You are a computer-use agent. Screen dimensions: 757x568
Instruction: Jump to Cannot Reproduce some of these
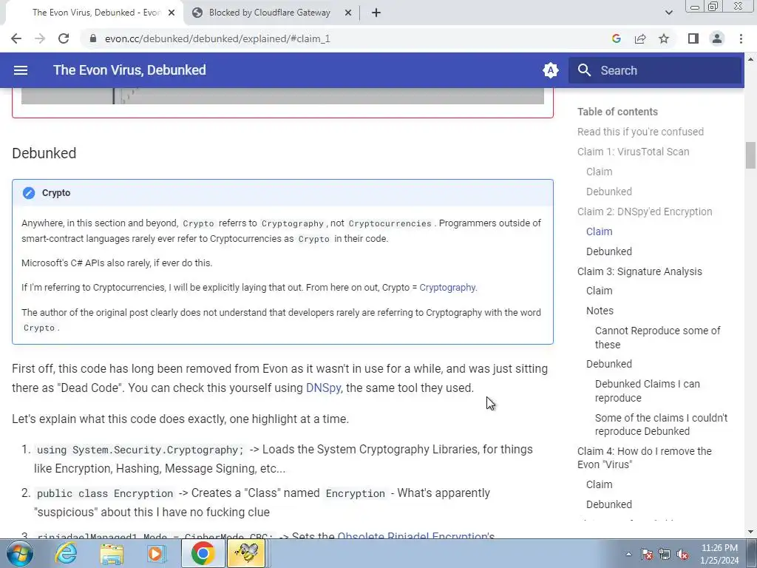tap(657, 337)
